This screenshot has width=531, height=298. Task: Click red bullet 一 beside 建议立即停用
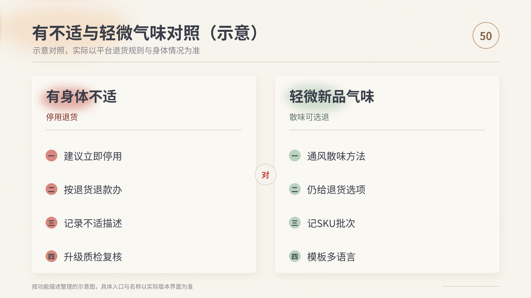coord(51,156)
